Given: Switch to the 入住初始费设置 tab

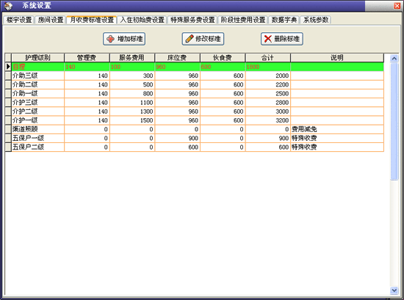Looking at the screenshot, I should pos(142,20).
